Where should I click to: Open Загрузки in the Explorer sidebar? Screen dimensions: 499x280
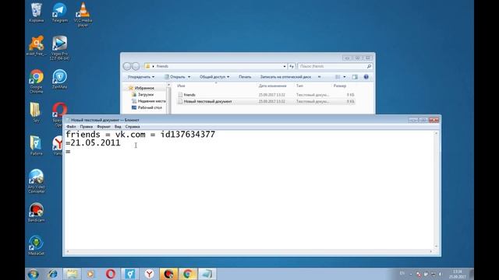point(146,95)
